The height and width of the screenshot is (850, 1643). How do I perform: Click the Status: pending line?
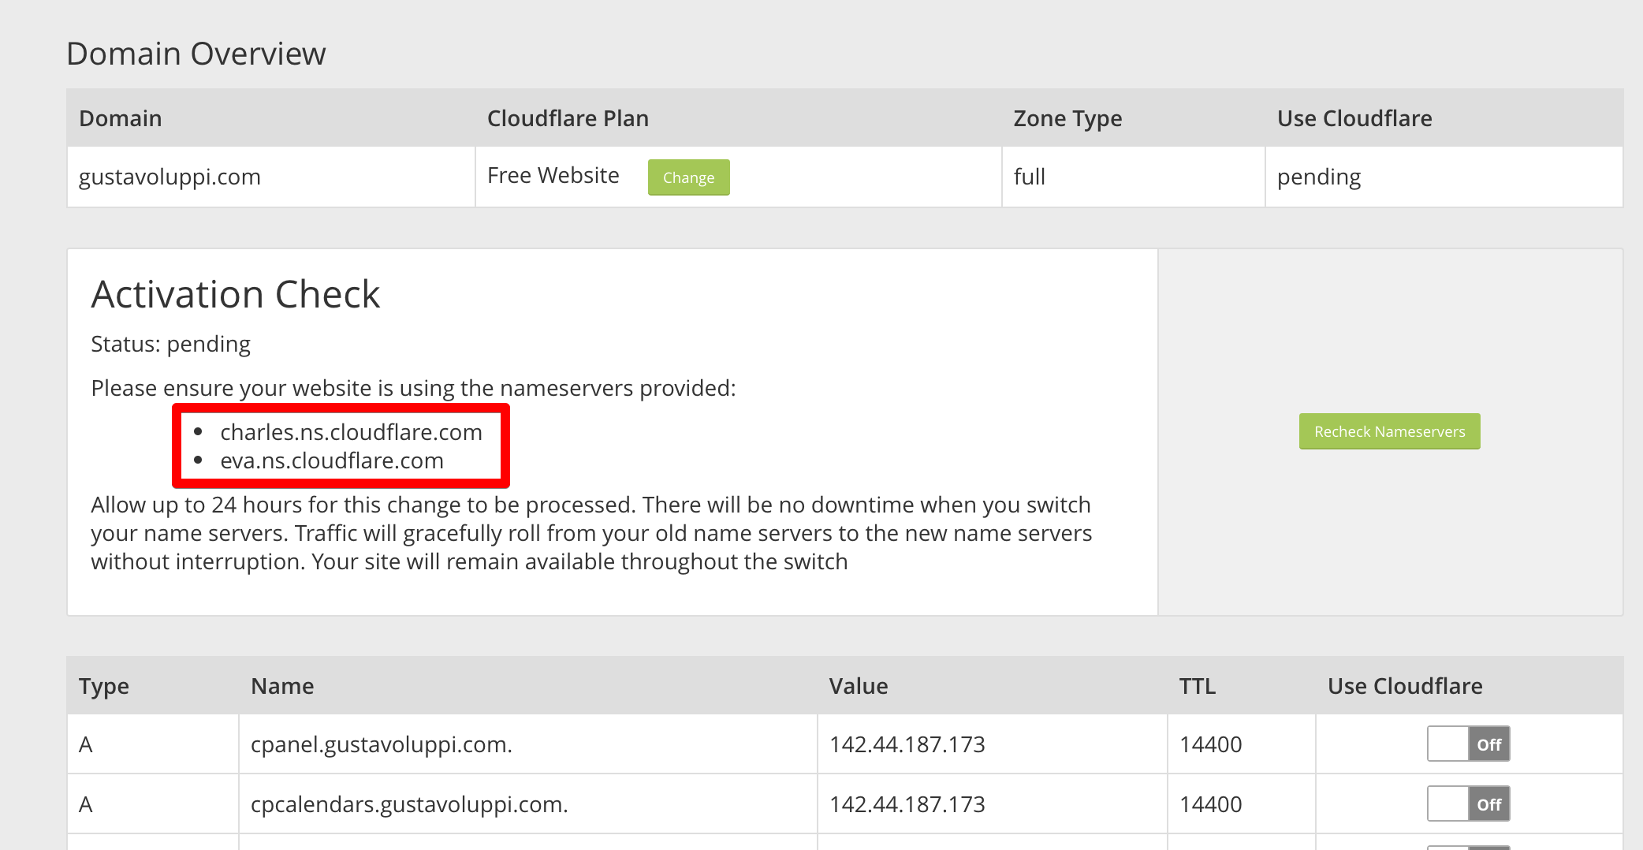(x=170, y=344)
